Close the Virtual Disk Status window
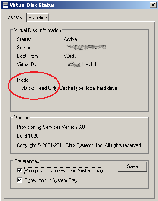158x201 pixels. click(153, 5)
